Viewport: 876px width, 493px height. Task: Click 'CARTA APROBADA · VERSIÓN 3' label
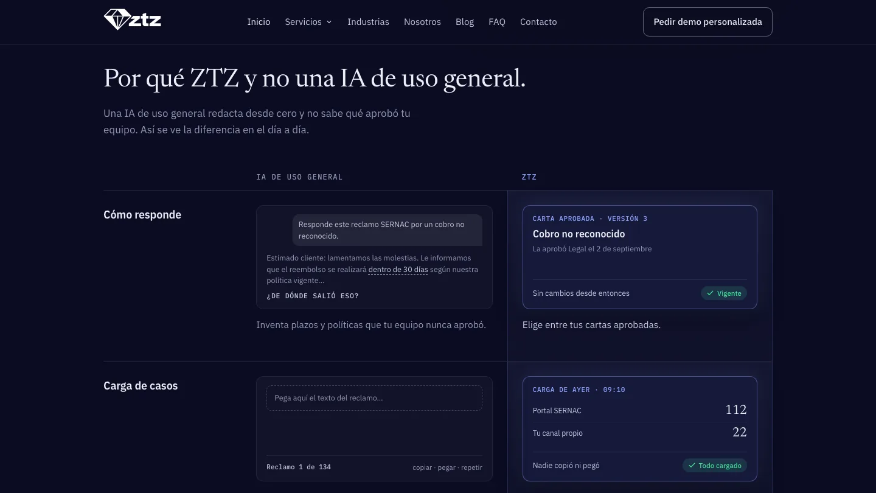(590, 219)
